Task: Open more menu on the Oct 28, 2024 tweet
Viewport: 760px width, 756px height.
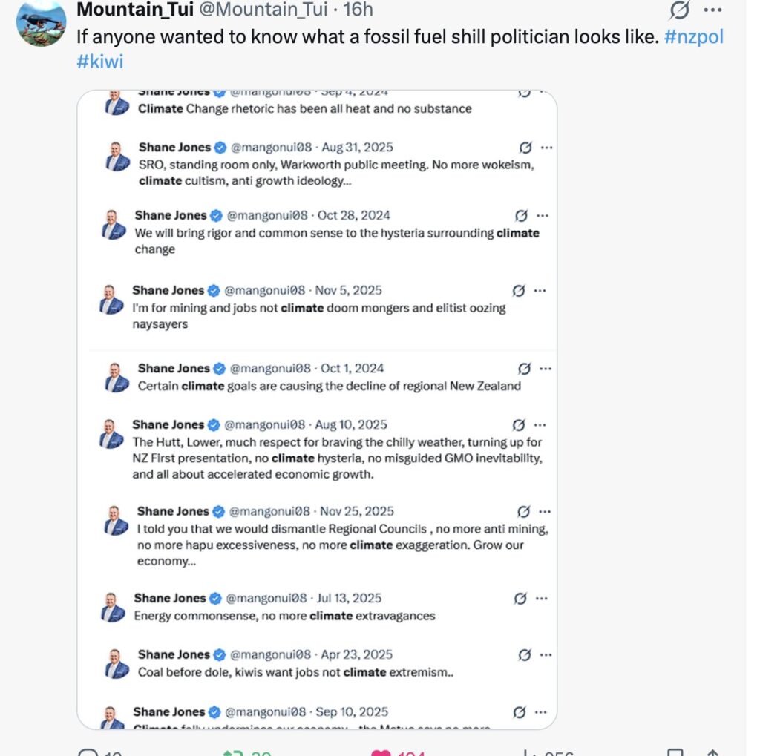Action: pos(543,215)
